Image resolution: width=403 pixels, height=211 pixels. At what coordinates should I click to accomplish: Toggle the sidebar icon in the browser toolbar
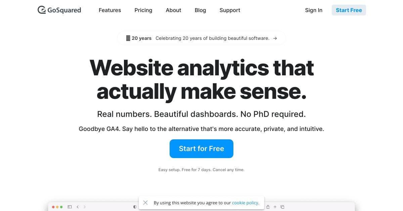(70, 207)
